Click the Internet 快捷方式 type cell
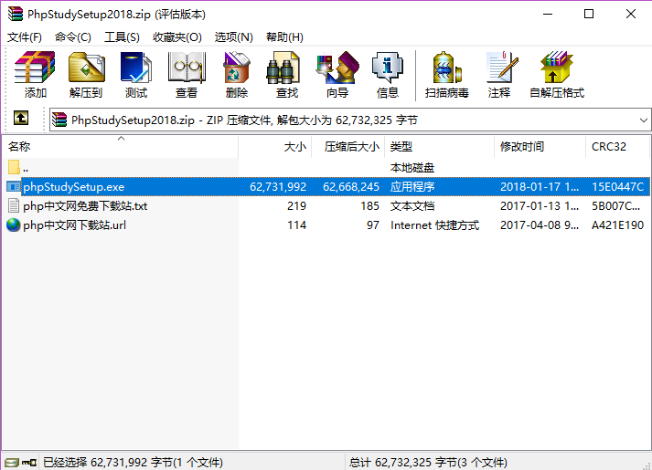Screen dimensions: 652x470 coord(435,225)
